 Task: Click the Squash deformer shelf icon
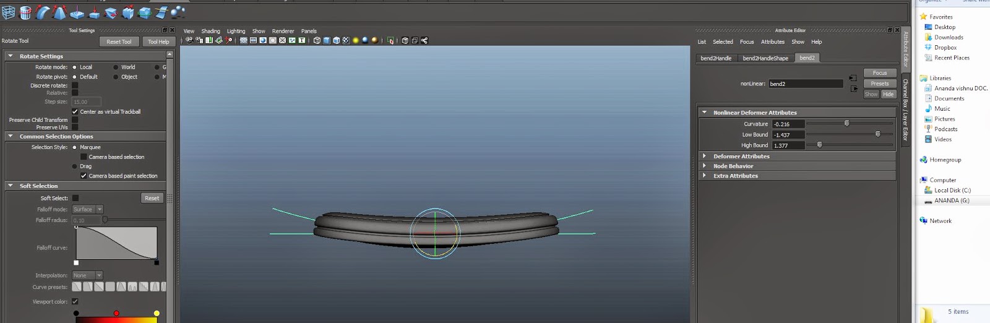(94, 12)
